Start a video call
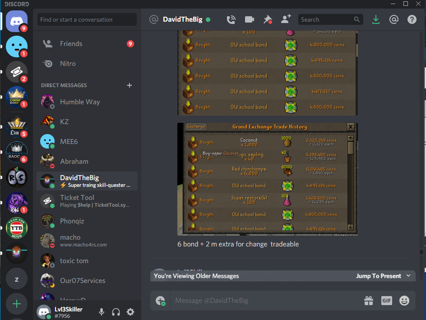 click(x=250, y=19)
